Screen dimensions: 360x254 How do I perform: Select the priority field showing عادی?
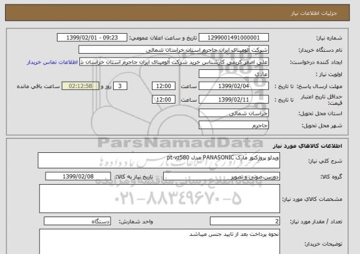point(234,74)
